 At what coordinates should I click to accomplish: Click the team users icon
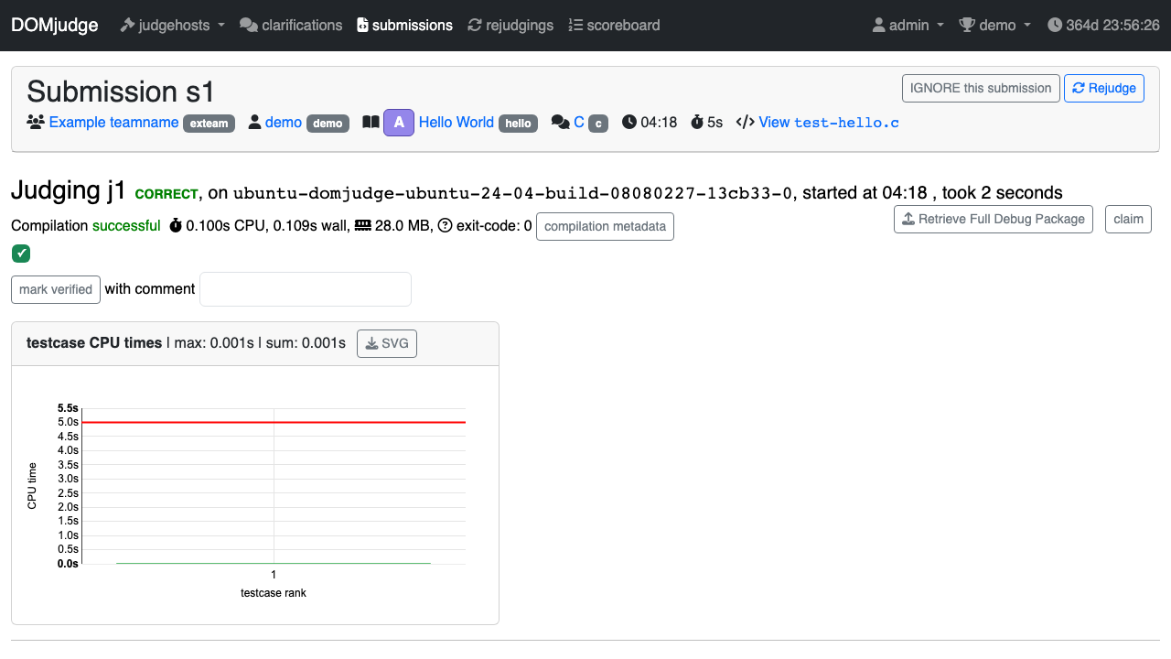[x=36, y=122]
